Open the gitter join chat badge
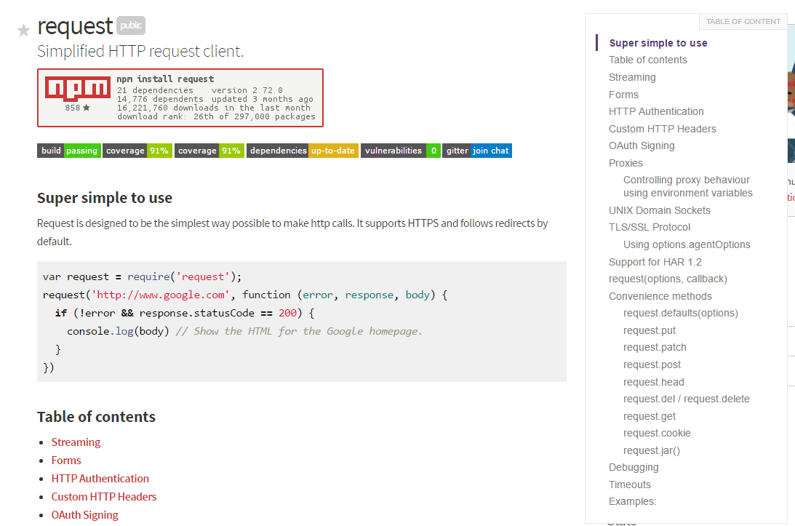The image size is (795, 526). click(x=477, y=151)
